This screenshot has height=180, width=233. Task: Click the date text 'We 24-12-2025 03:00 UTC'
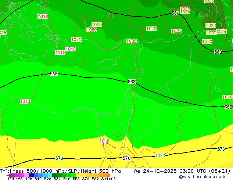171,171
